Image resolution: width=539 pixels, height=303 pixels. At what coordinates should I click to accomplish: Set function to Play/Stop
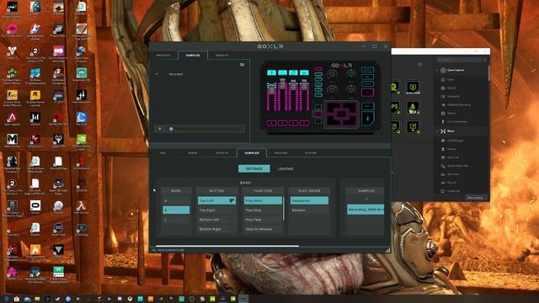click(x=263, y=210)
